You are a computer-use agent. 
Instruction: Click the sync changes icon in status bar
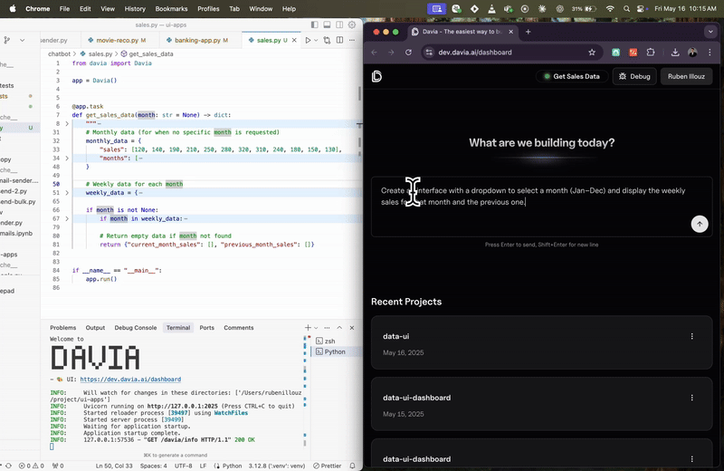[8, 466]
